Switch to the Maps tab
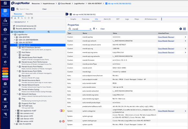This screenshot has width=188, height=129. tap(137, 19)
